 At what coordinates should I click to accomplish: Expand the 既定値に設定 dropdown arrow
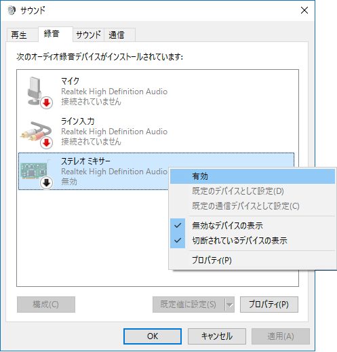230,305
